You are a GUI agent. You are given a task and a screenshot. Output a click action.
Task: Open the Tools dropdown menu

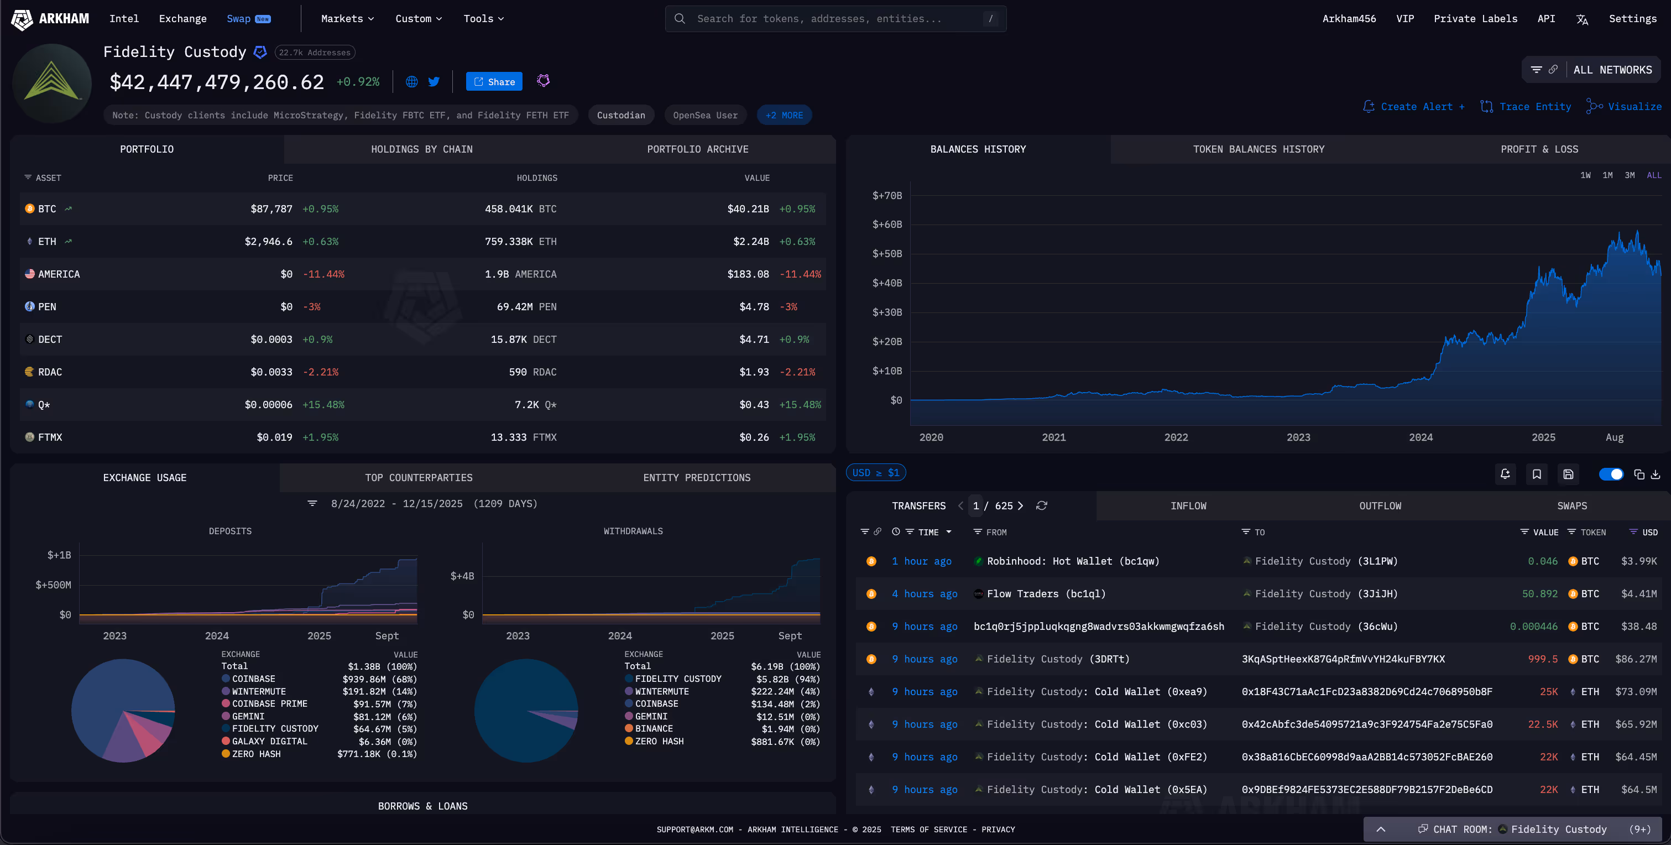pos(483,19)
